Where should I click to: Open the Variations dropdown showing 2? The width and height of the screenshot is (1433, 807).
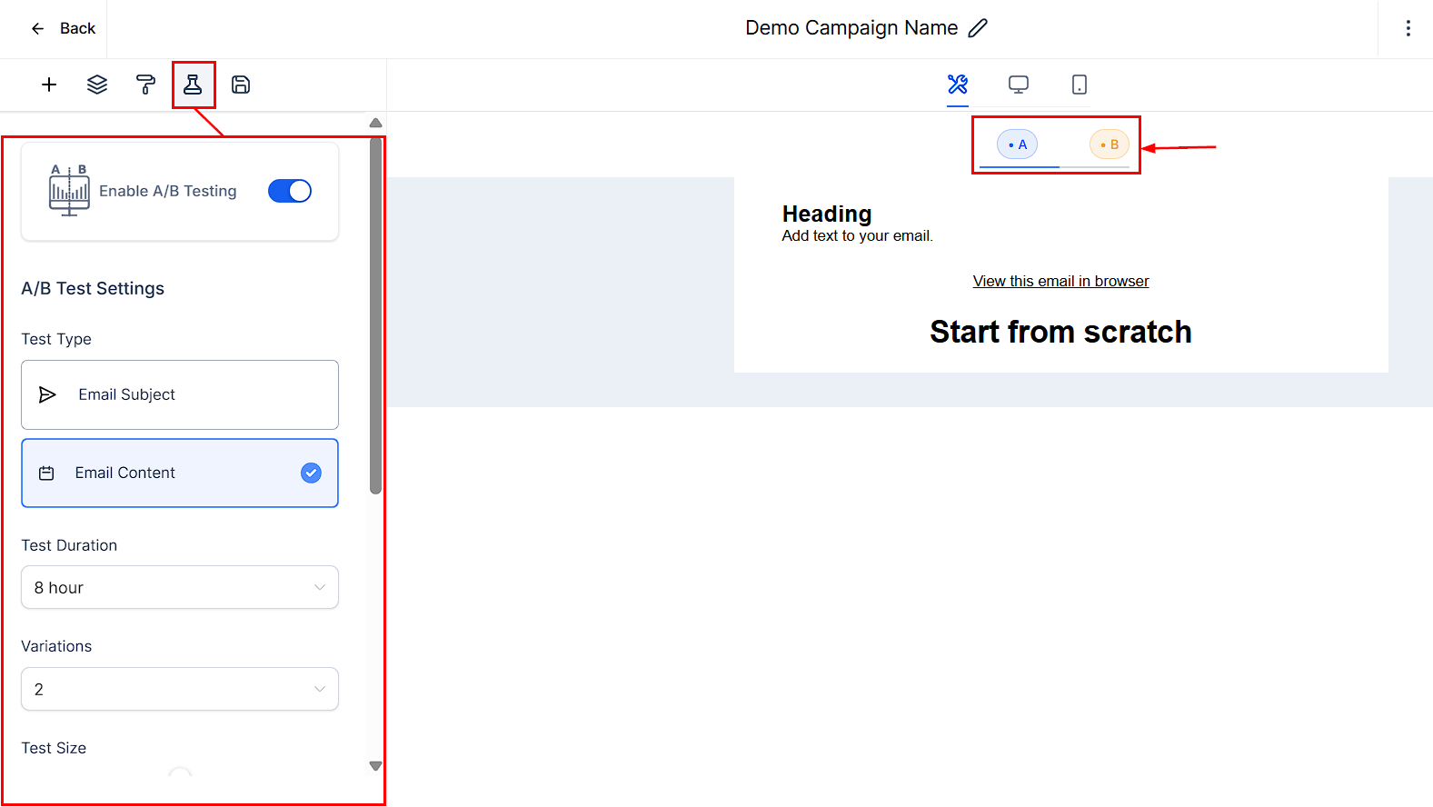(180, 689)
